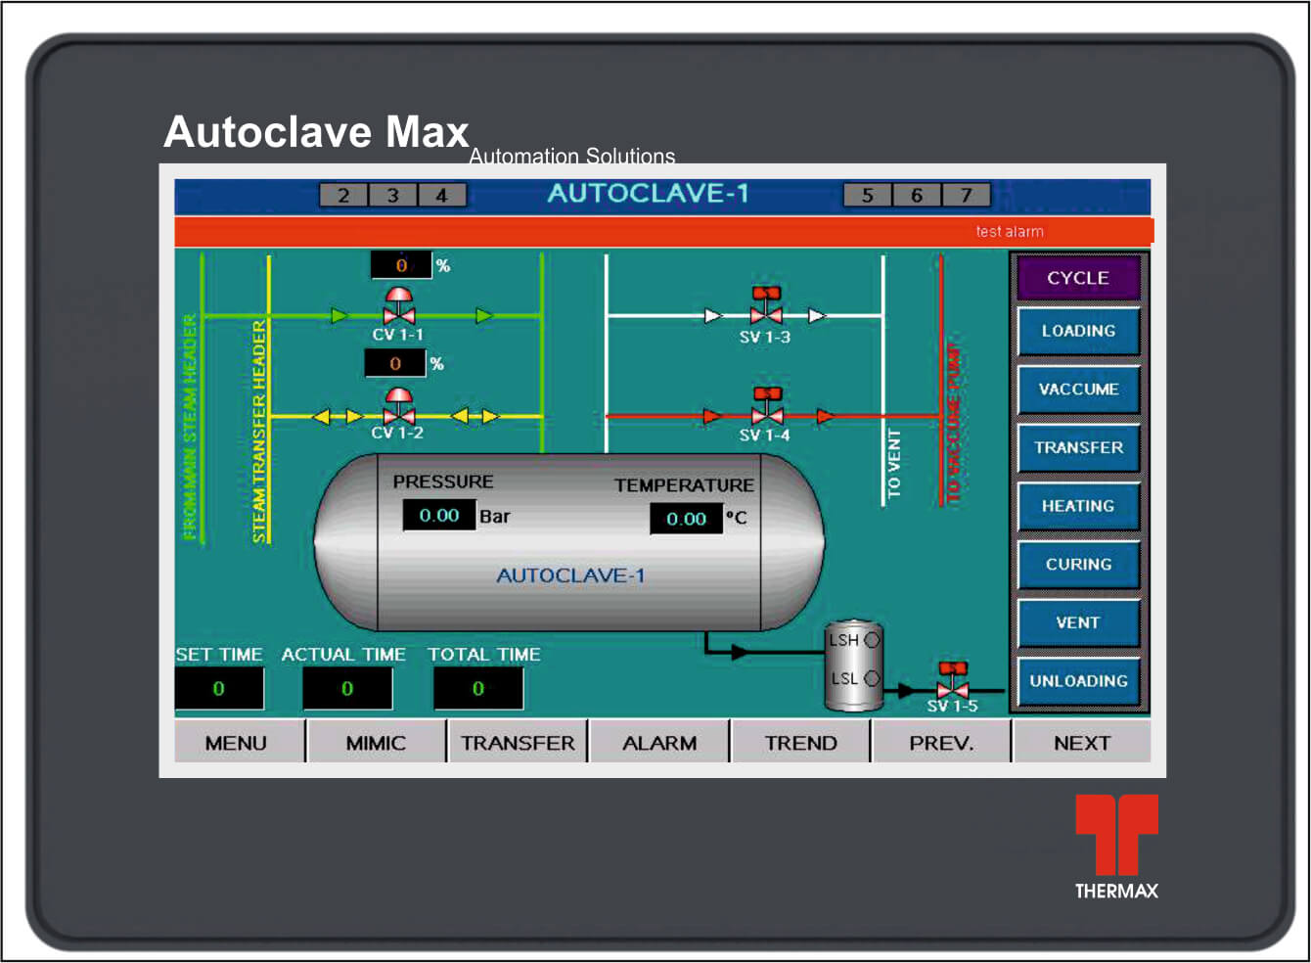This screenshot has width=1311, height=963.
Task: Click the TO VACCUME PUMP pipe label
Action: [x=953, y=423]
